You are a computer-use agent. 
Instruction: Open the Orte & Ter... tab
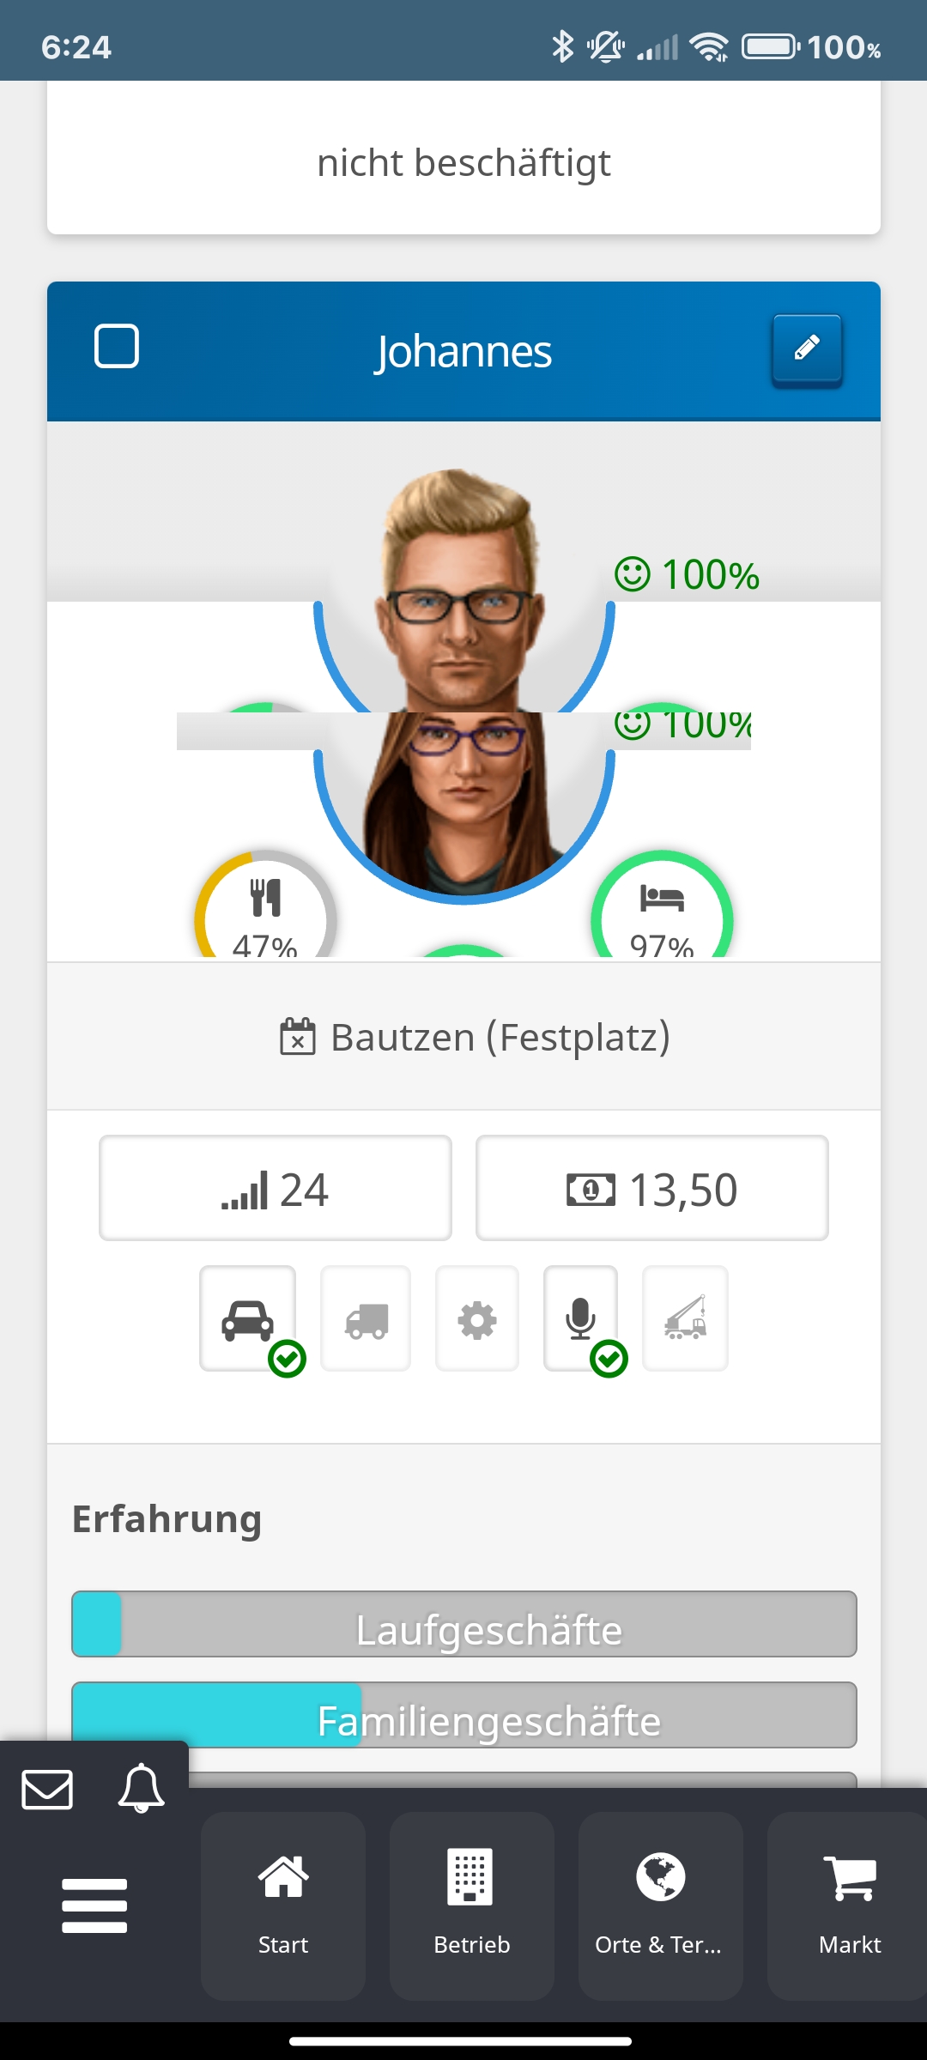(661, 1905)
